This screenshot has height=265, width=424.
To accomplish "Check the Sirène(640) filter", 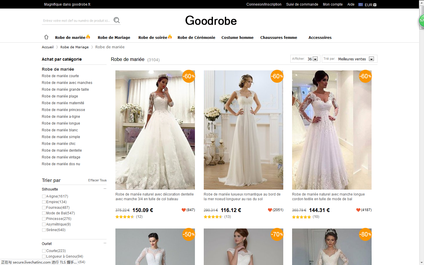I will 44,230.
